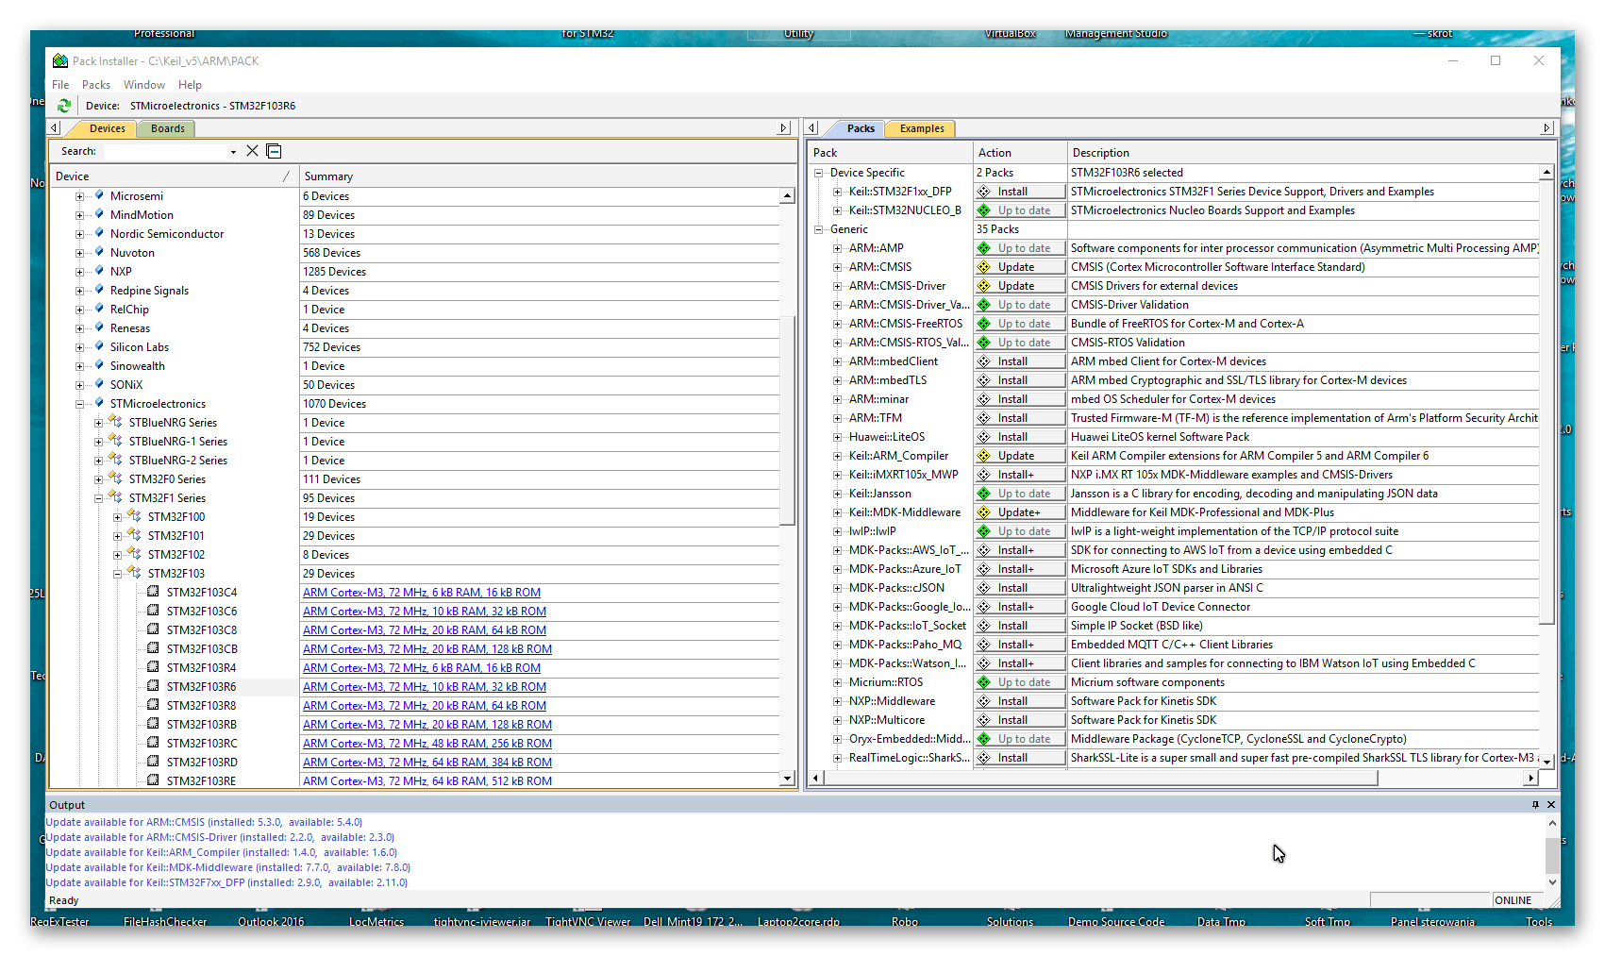Screen dimensions: 1605x956
Task: Click the Description column header
Action: click(x=1312, y=152)
